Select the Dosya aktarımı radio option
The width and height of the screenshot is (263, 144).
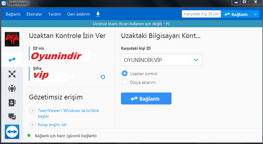click(x=124, y=82)
